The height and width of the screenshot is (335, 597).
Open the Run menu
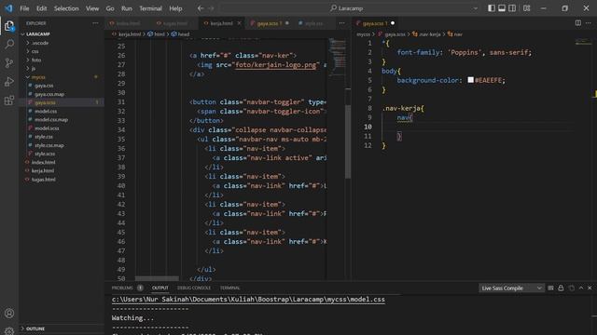(127, 8)
